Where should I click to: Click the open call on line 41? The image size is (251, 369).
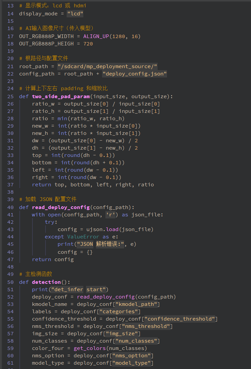tap(54, 215)
